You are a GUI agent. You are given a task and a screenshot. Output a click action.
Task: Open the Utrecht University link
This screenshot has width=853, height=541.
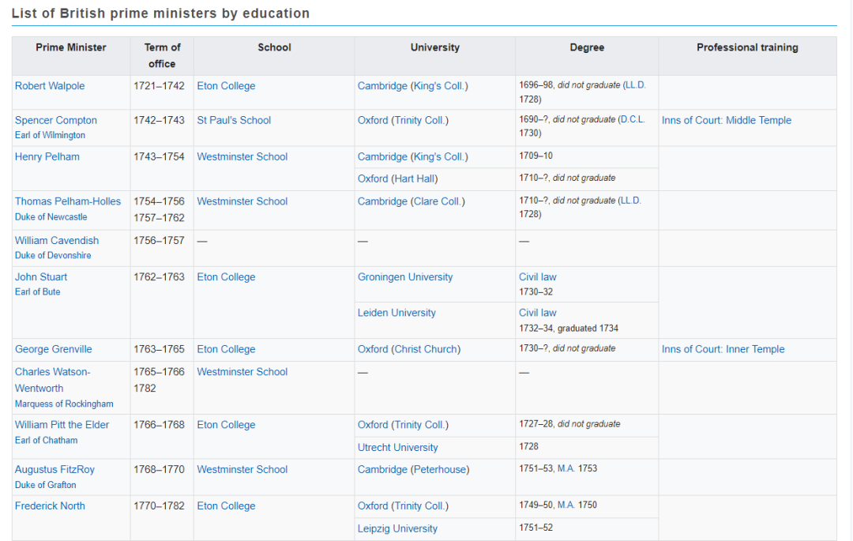[397, 448]
